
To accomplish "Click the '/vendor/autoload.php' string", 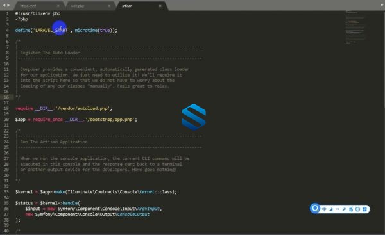I will coord(83,108).
